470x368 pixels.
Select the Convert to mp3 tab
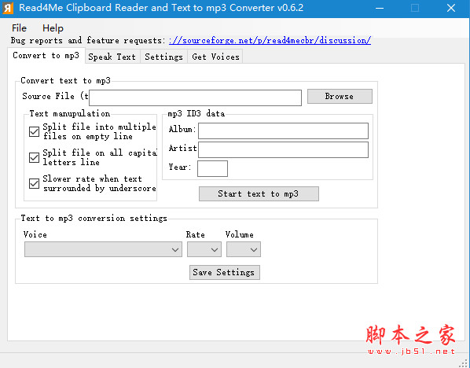click(x=46, y=56)
